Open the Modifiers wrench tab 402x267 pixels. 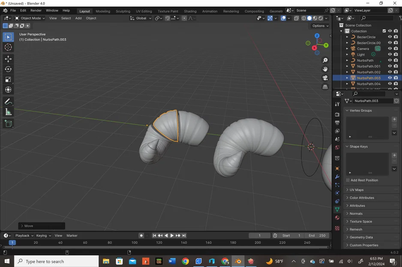(x=337, y=177)
